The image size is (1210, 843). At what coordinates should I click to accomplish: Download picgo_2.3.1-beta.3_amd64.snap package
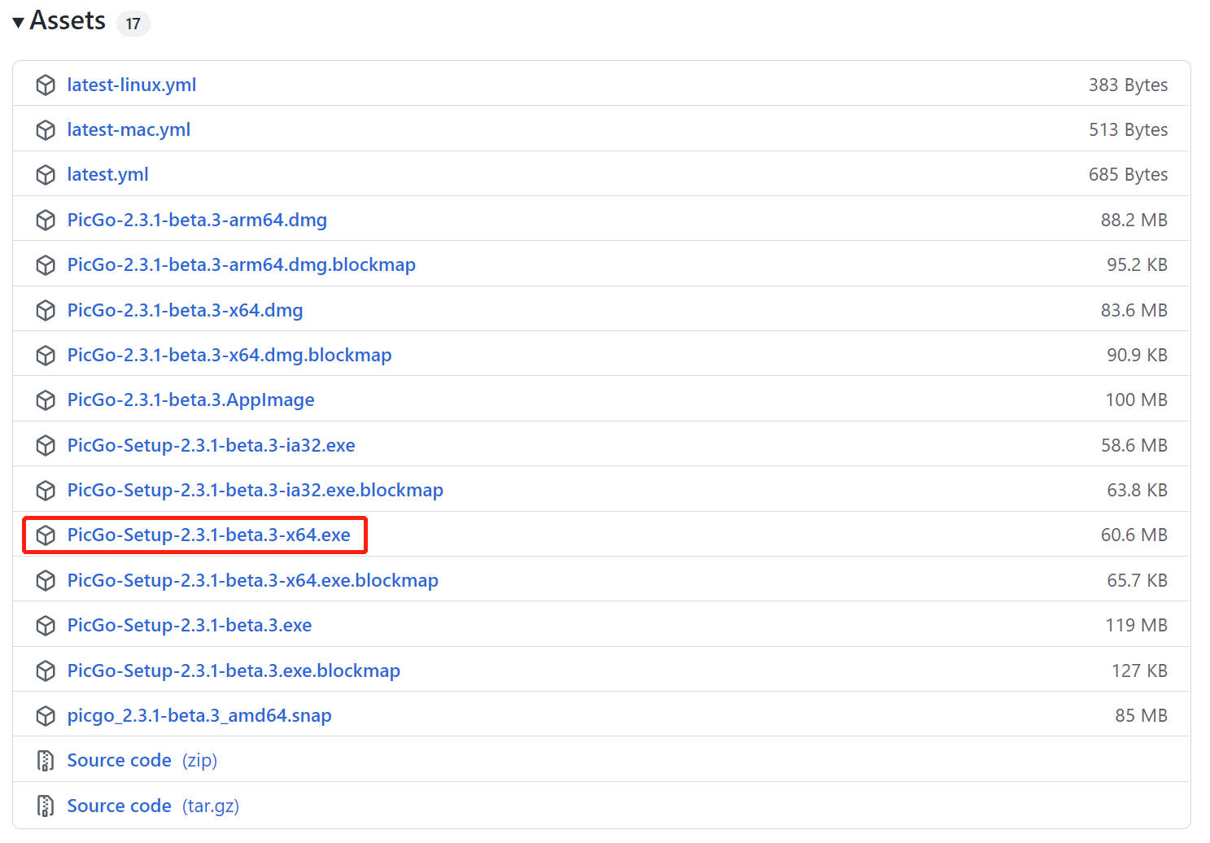199,716
